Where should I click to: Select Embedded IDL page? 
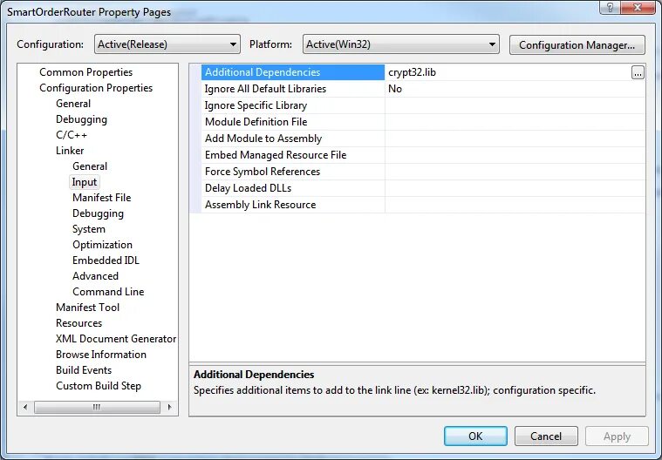[x=106, y=260]
